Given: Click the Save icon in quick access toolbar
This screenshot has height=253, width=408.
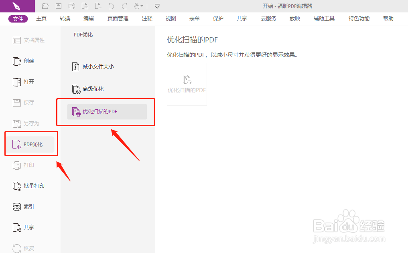Looking at the screenshot, I should 58,6.
